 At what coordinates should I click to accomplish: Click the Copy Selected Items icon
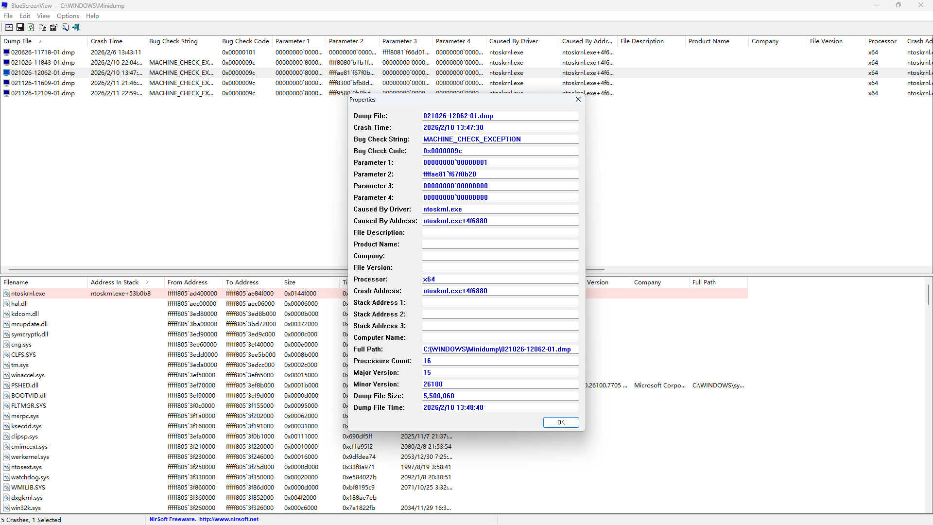tap(42, 27)
